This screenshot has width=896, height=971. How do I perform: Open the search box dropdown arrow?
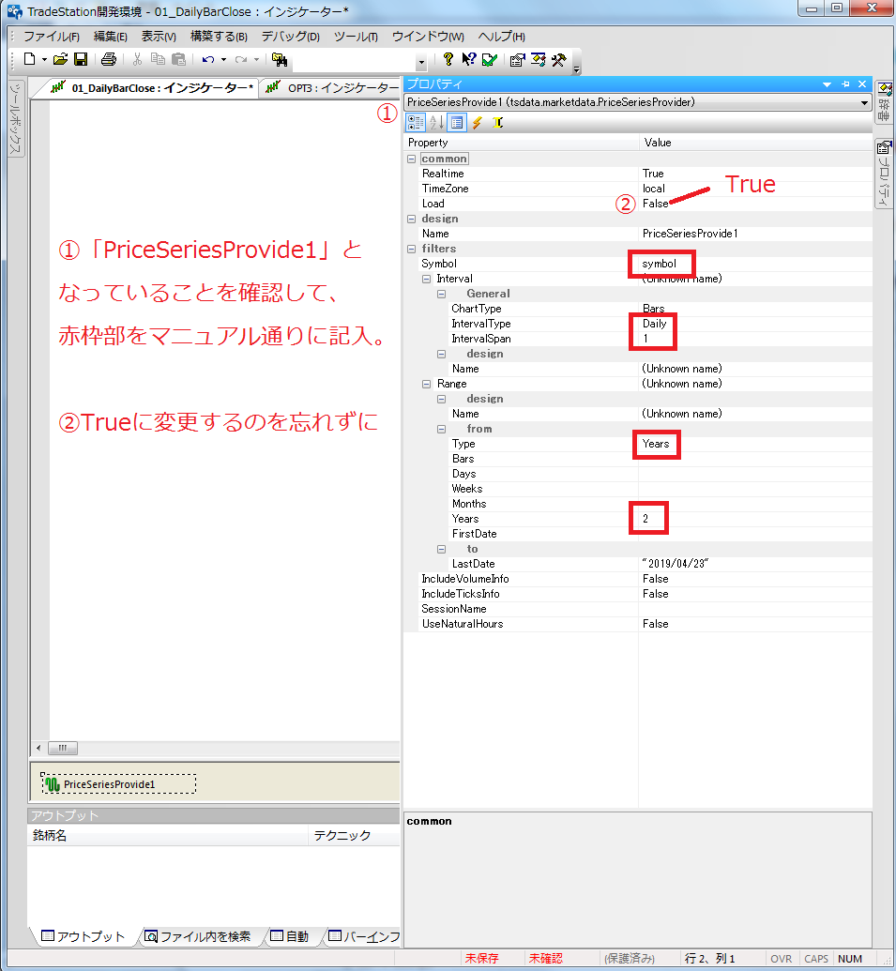coord(421,62)
